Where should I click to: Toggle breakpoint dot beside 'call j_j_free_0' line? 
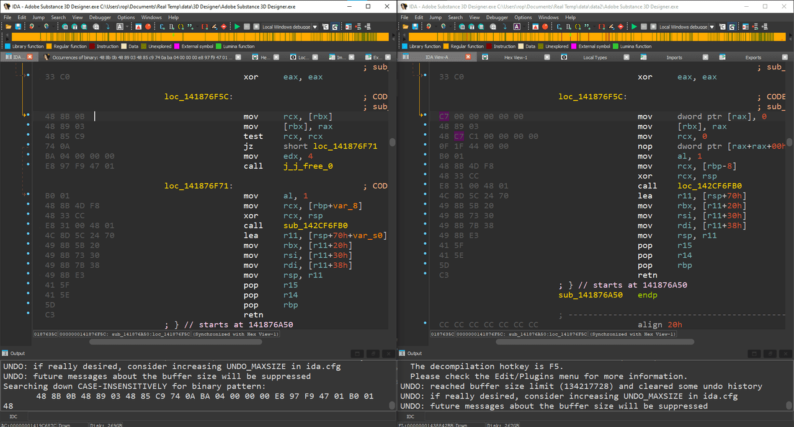click(x=28, y=166)
